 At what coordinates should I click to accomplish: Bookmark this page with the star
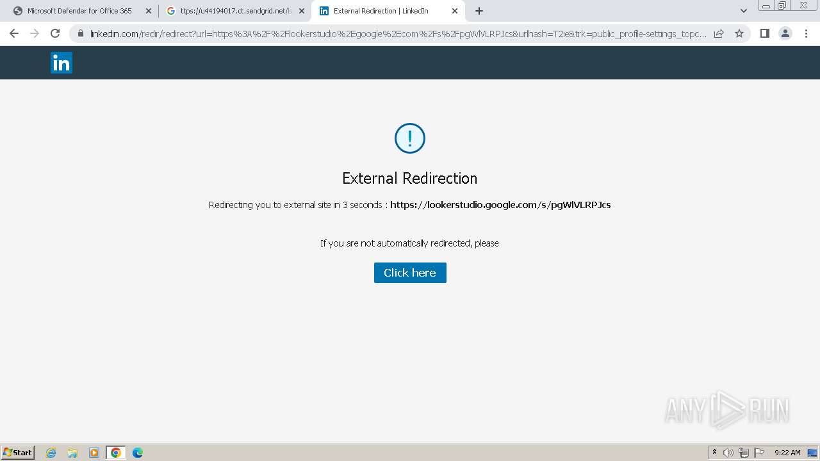739,33
